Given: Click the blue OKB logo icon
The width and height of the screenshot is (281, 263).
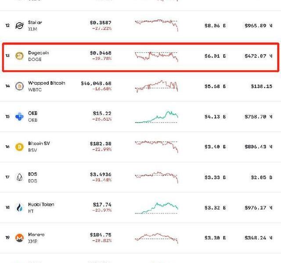Looking at the screenshot, I should pos(19,116).
